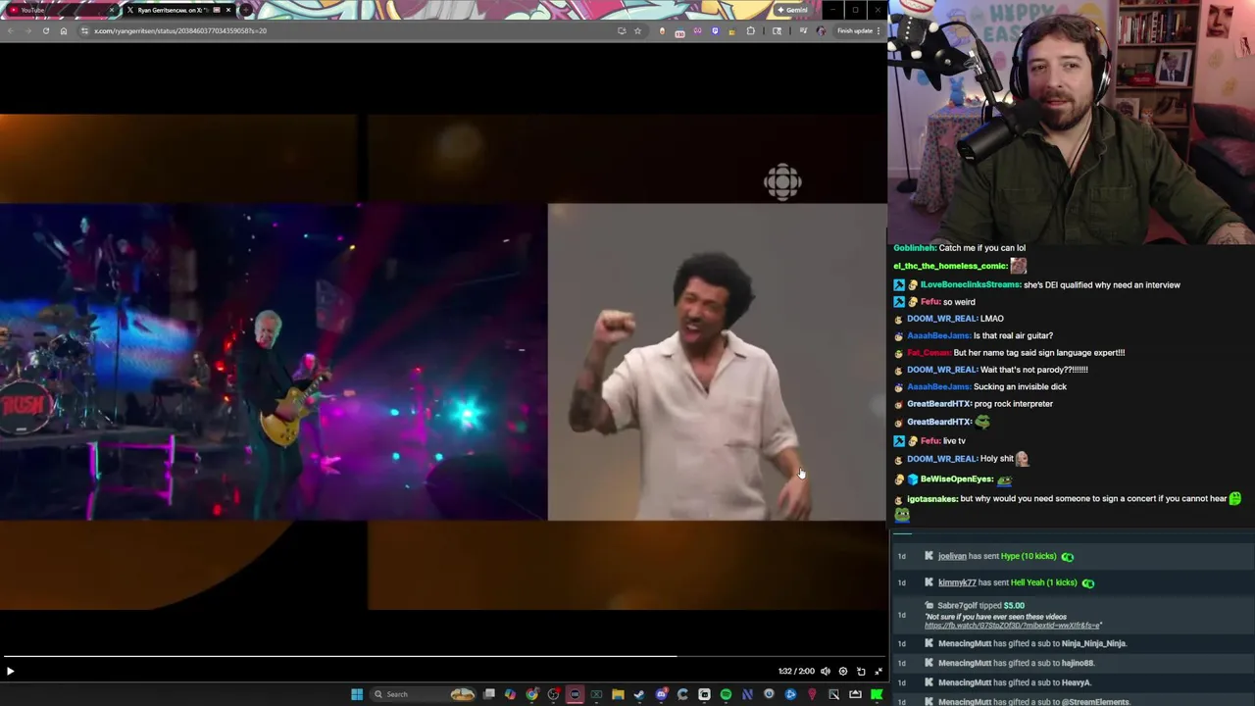Click username GreatBeardHTX on prog rock message
Image resolution: width=1255 pixels, height=706 pixels.
938,404
